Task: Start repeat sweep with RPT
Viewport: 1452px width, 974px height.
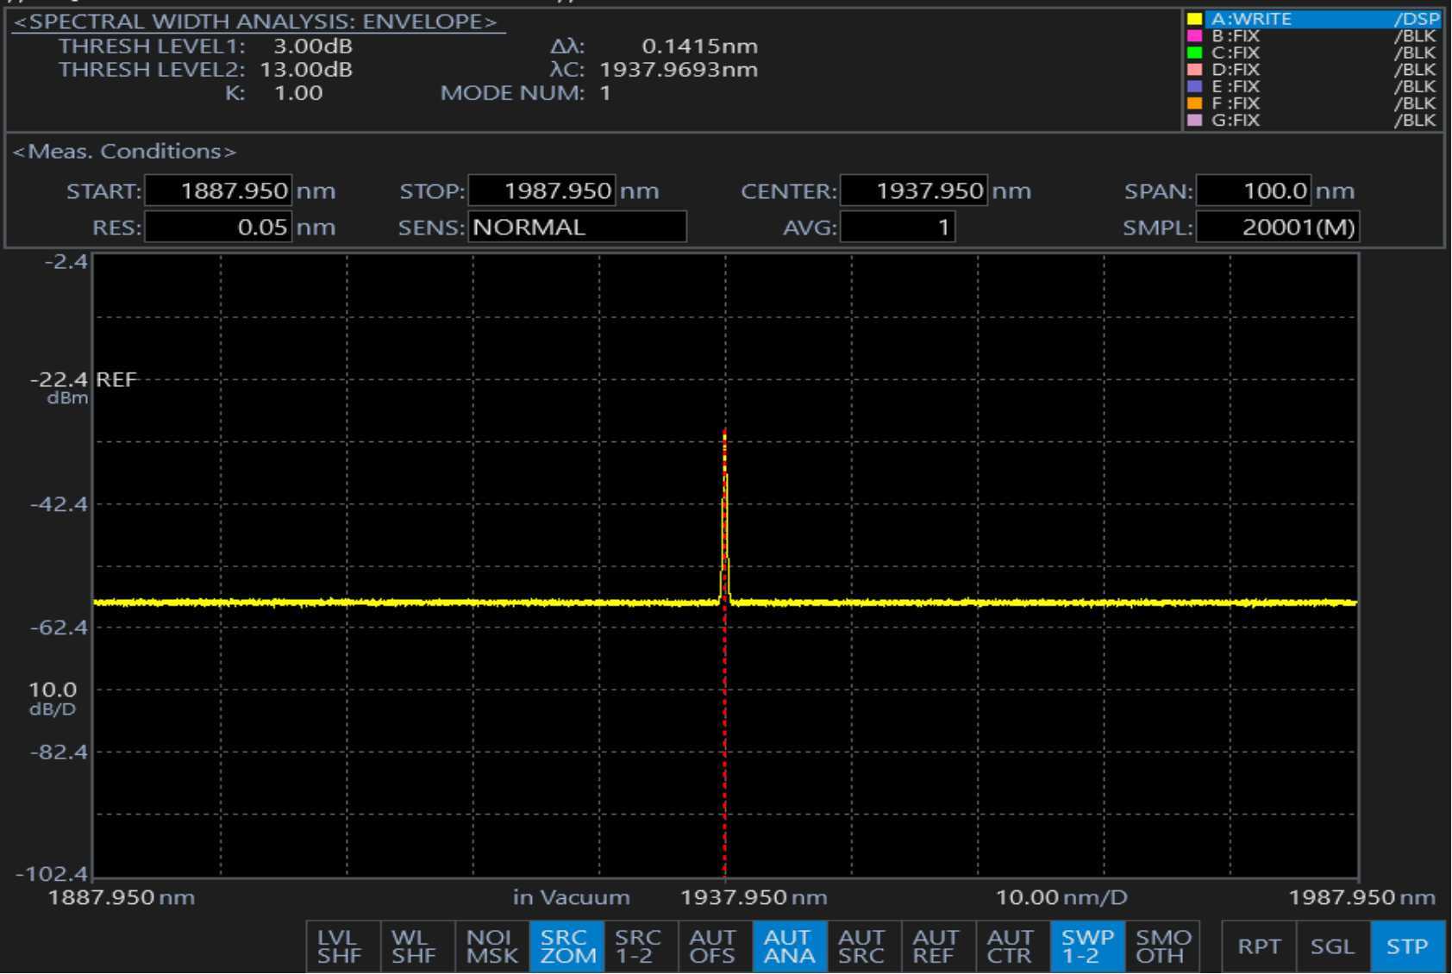Action: click(x=1258, y=946)
